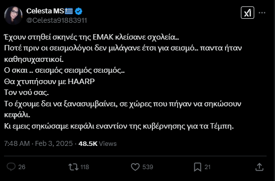Like the post with the heart icon
The height and width of the screenshot is (181, 275).
pos(135,167)
